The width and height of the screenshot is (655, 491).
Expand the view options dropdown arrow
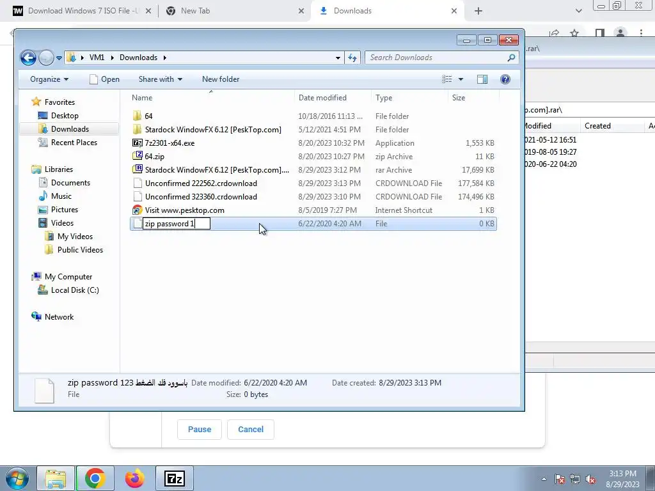(461, 79)
